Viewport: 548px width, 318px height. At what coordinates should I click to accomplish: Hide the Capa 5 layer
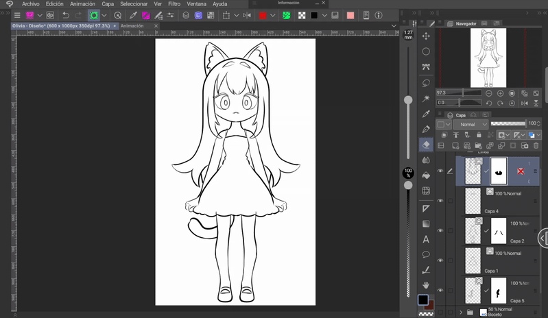coord(440,291)
